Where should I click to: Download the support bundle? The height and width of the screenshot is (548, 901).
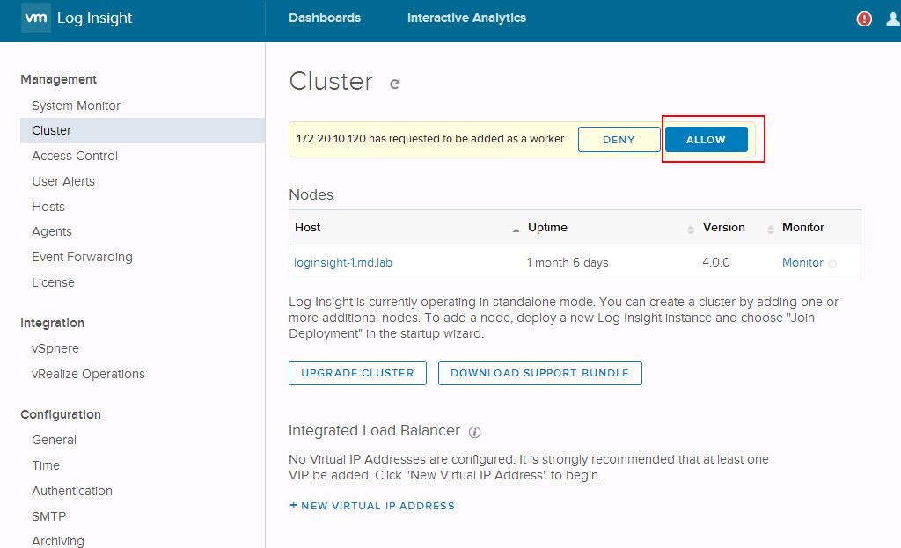tap(539, 373)
